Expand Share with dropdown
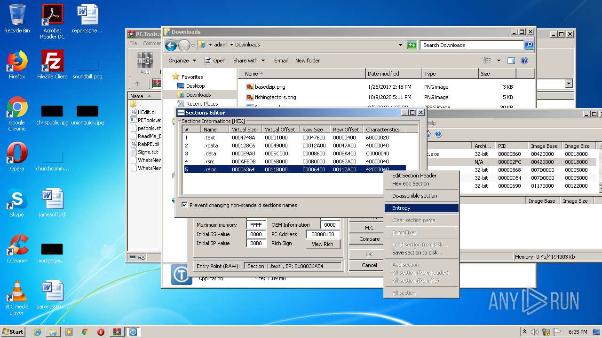The image size is (602, 338). coord(249,61)
